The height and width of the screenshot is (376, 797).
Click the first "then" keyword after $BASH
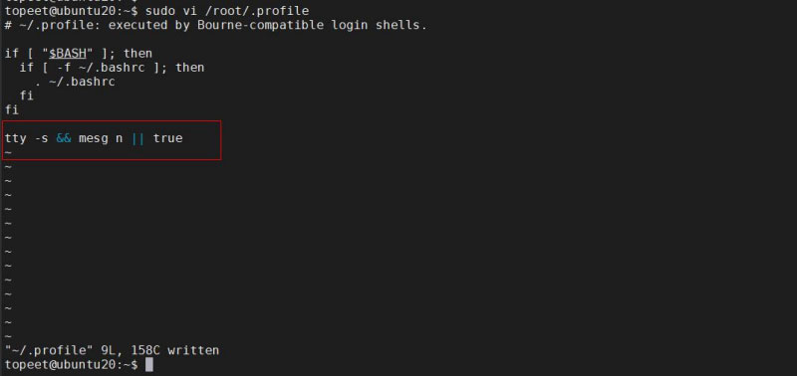tap(137, 54)
